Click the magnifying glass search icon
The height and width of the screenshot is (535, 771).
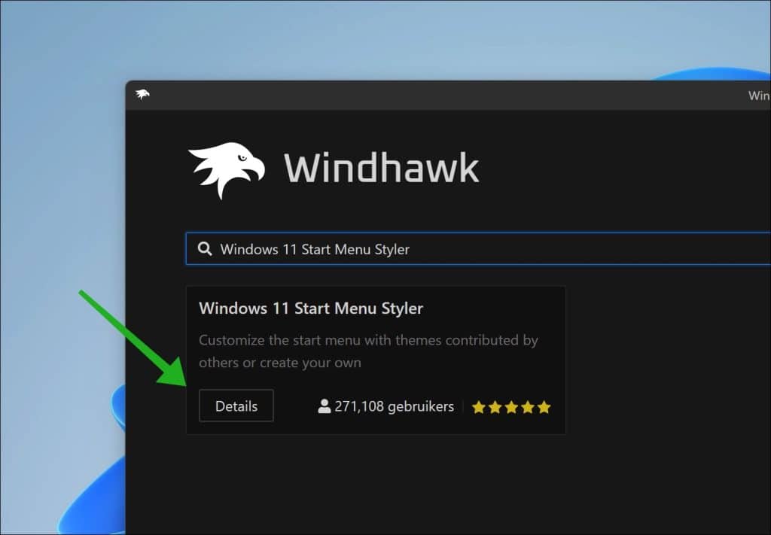pos(205,249)
